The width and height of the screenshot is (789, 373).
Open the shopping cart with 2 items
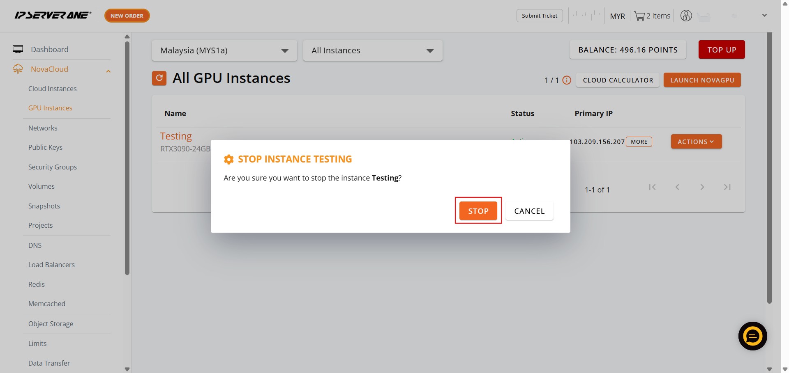click(x=652, y=16)
